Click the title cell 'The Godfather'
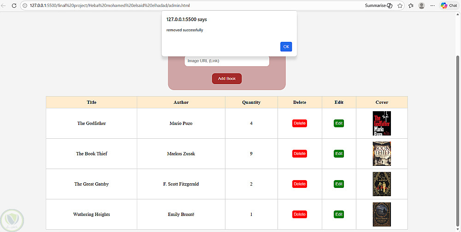This screenshot has width=461, height=232. 91,123
